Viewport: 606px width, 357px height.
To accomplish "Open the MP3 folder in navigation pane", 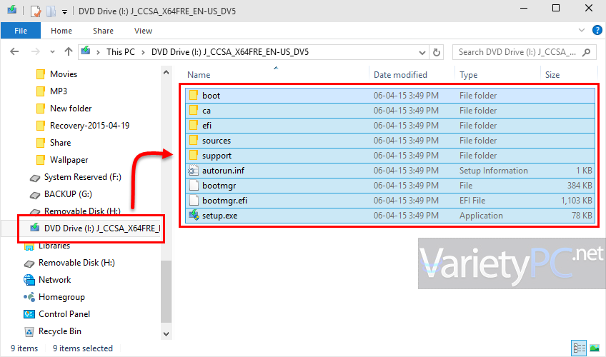I will click(59, 91).
